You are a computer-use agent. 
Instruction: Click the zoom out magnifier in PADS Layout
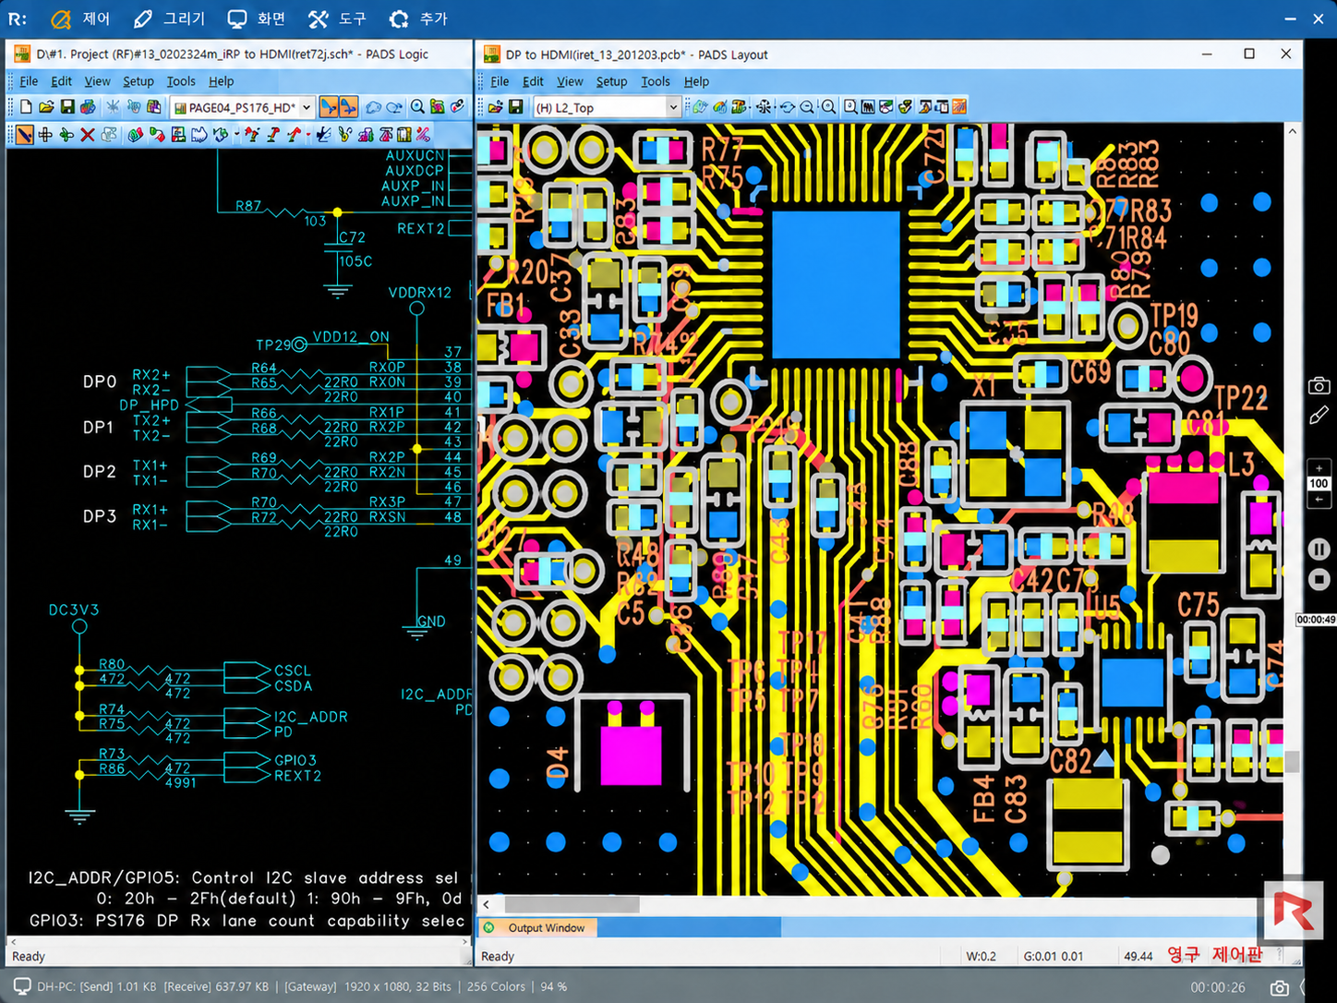coord(808,107)
